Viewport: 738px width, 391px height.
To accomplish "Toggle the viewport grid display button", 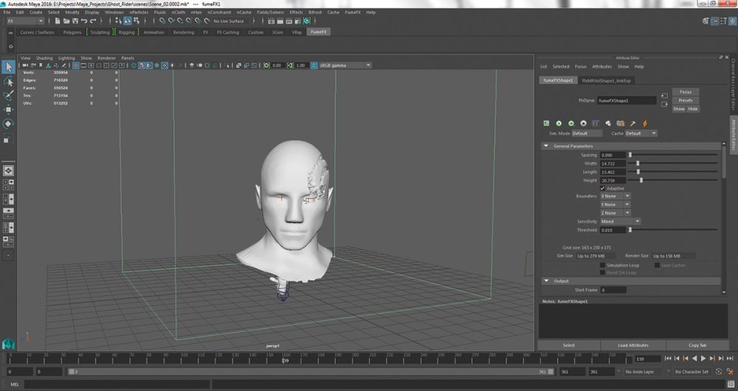I will point(75,66).
